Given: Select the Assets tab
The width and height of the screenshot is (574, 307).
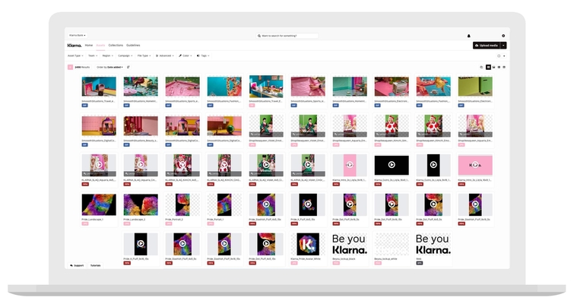Looking at the screenshot, I should tap(100, 46).
